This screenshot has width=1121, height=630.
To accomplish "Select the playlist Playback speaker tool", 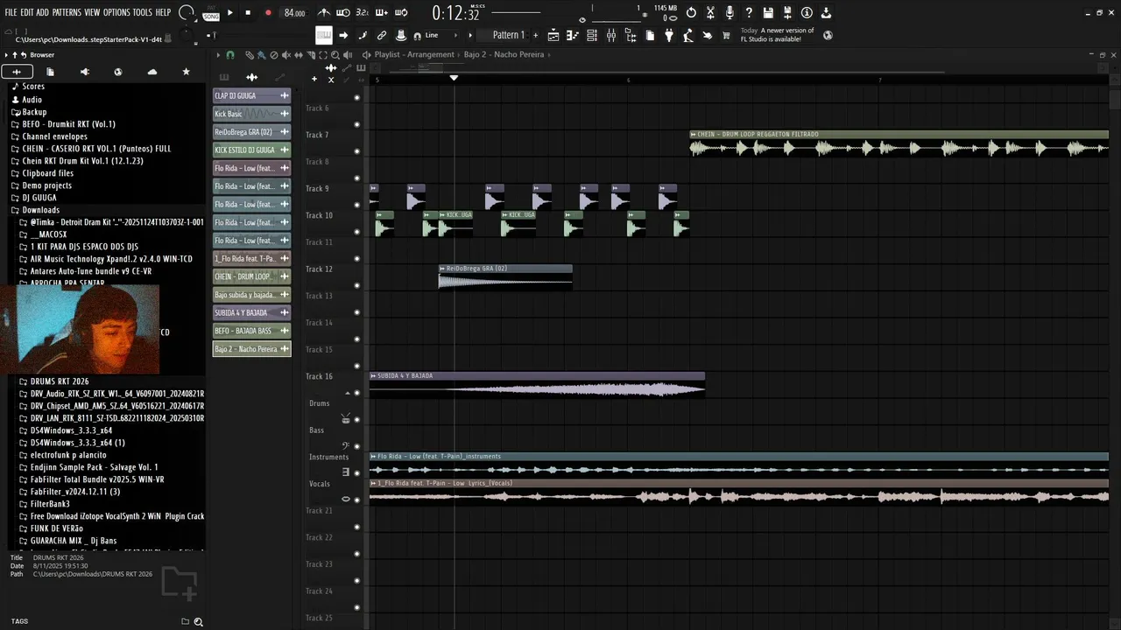I will coord(347,55).
